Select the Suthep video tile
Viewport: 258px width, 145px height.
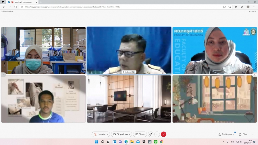(x=129, y=50)
